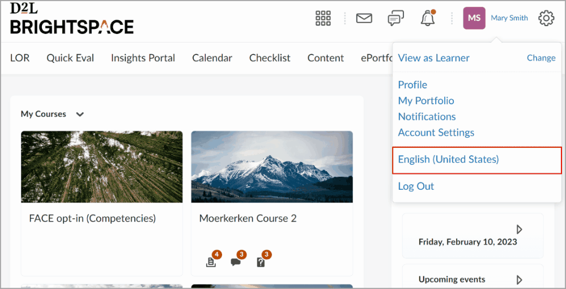The height and width of the screenshot is (289, 566).
Task: Open the Quick Eval navbar item
Action: [70, 58]
